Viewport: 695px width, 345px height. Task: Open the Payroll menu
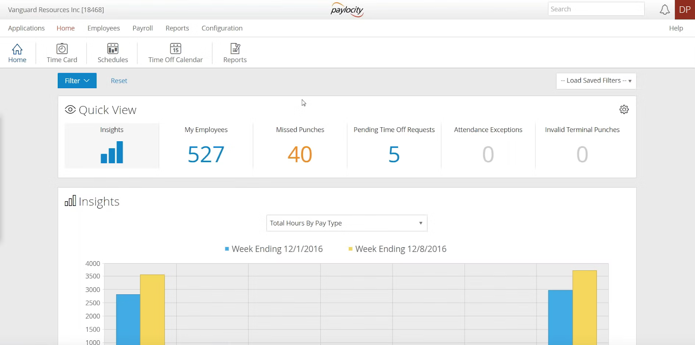click(x=142, y=28)
